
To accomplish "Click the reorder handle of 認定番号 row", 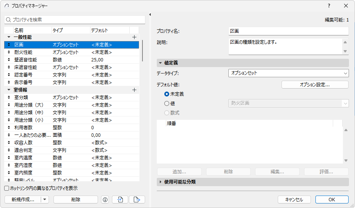I will point(9,75).
